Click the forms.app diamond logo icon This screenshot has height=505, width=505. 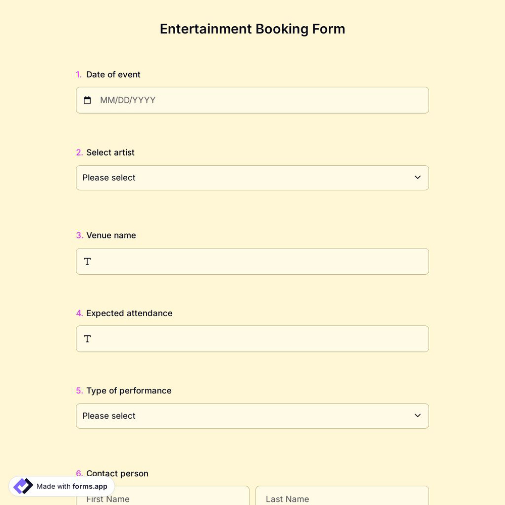click(22, 486)
